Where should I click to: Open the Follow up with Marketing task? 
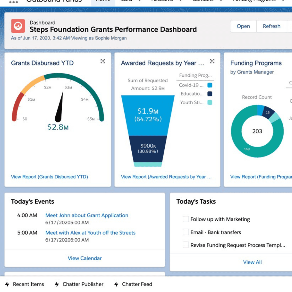pos(220,219)
